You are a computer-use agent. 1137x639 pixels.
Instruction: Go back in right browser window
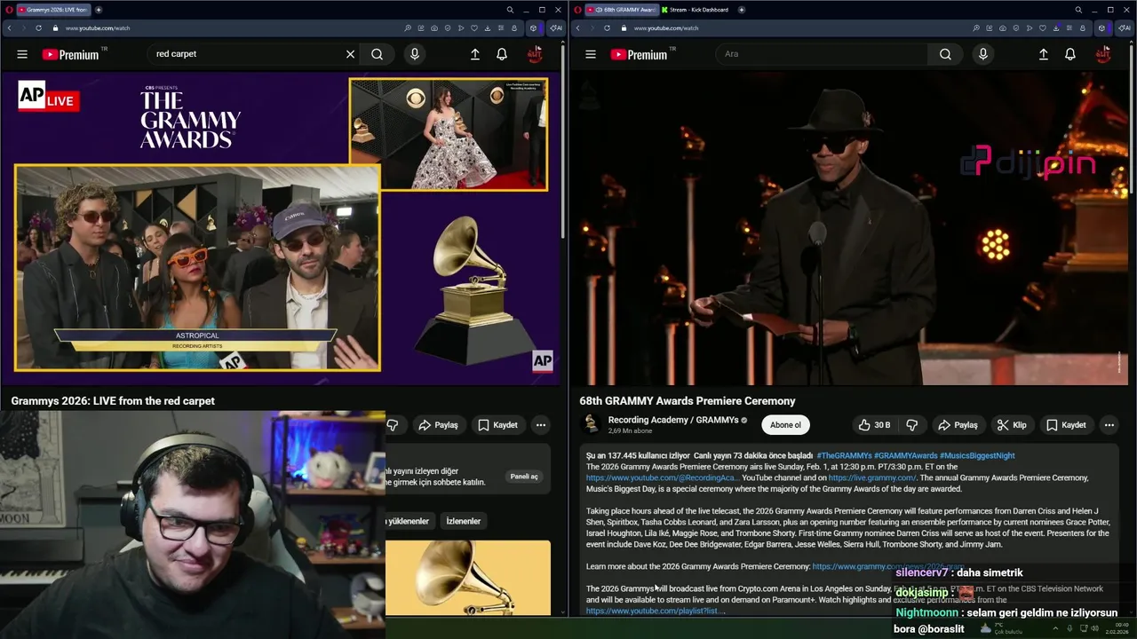pyautogui.click(x=577, y=28)
